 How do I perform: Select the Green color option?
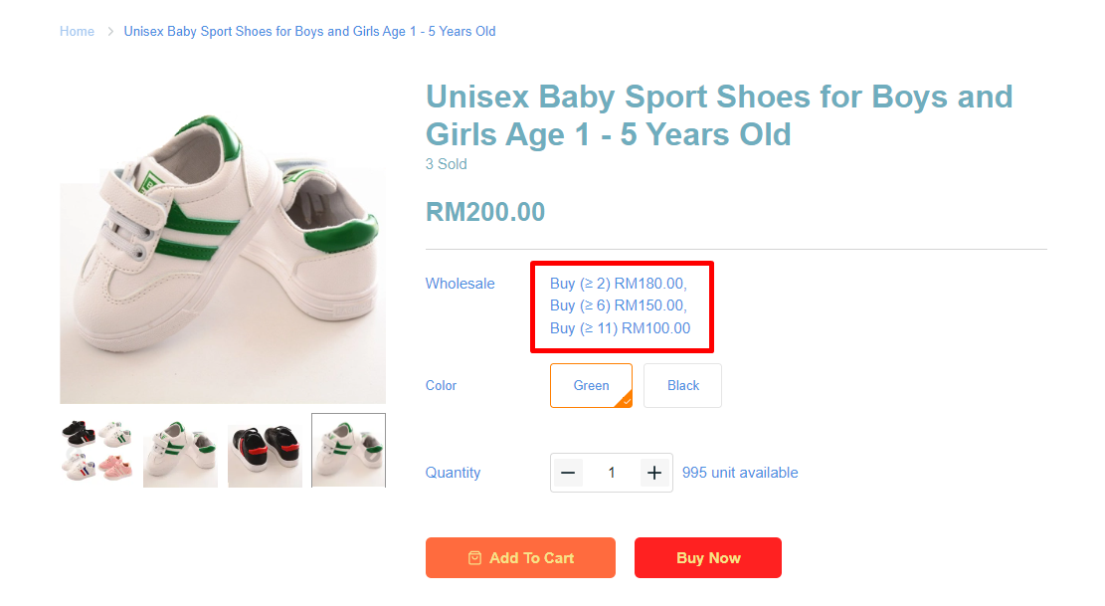pyautogui.click(x=590, y=385)
